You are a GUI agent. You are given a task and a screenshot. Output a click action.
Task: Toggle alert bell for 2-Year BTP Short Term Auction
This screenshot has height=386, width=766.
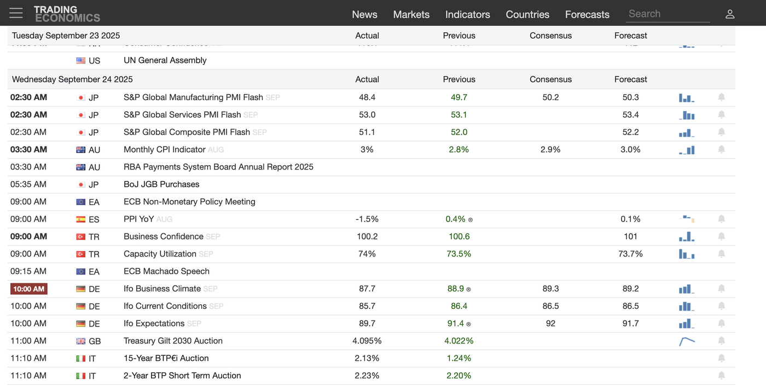tap(721, 376)
